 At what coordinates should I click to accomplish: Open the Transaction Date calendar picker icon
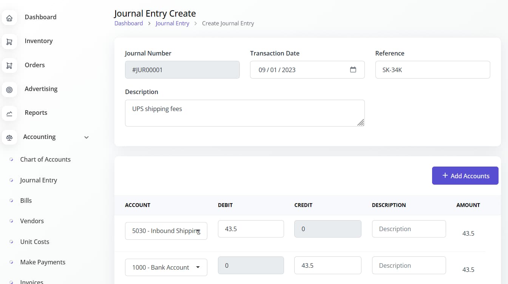353,70
